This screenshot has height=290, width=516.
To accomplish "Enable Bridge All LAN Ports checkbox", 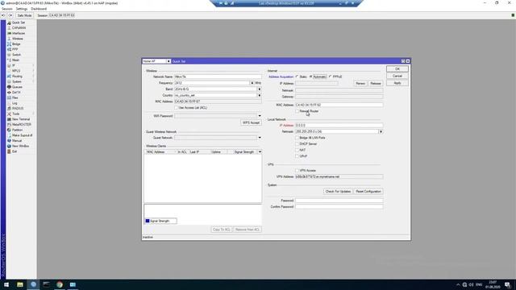I will (x=298, y=138).
